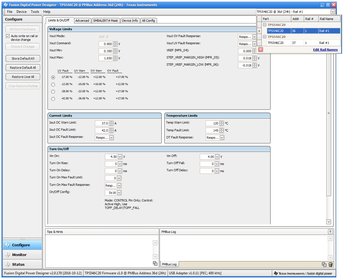The image size is (344, 280).
Task: Pin the PMBus Log panel
Action: click(330, 232)
